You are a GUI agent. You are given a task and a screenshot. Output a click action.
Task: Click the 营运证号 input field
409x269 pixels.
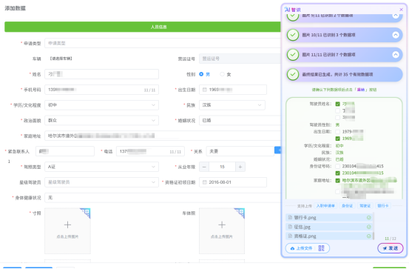point(240,59)
